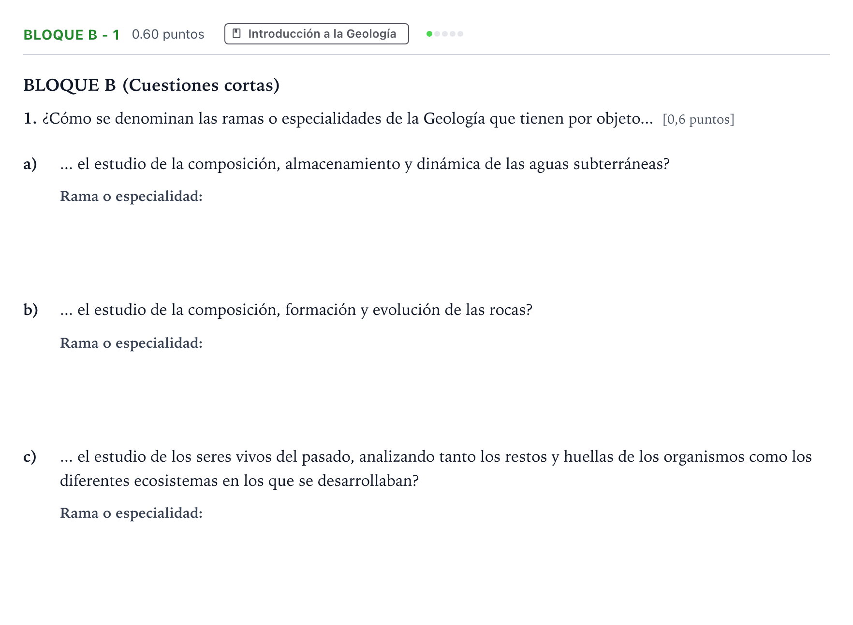Click the 0.60 puntos score text

(168, 34)
